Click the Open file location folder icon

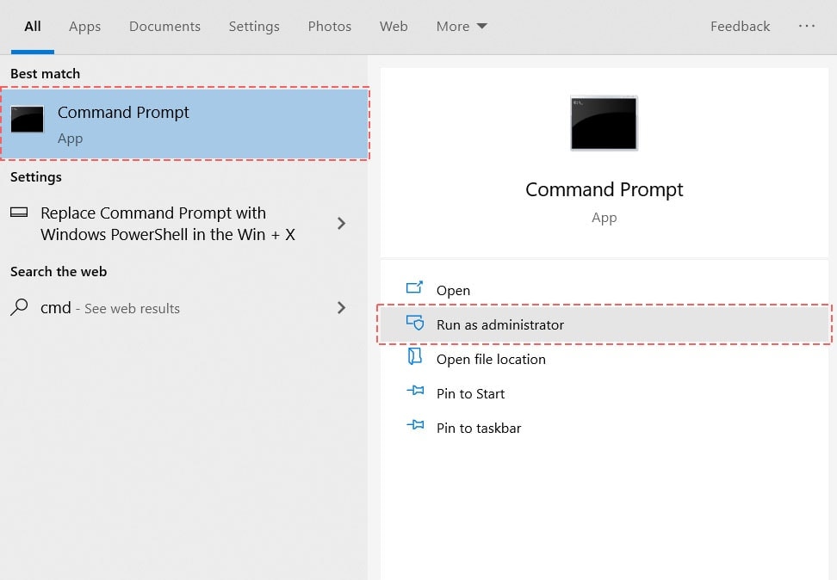[x=414, y=359]
